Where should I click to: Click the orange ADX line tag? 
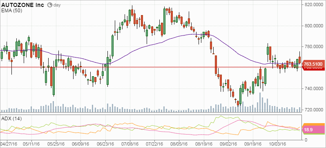[x=314, y=124]
